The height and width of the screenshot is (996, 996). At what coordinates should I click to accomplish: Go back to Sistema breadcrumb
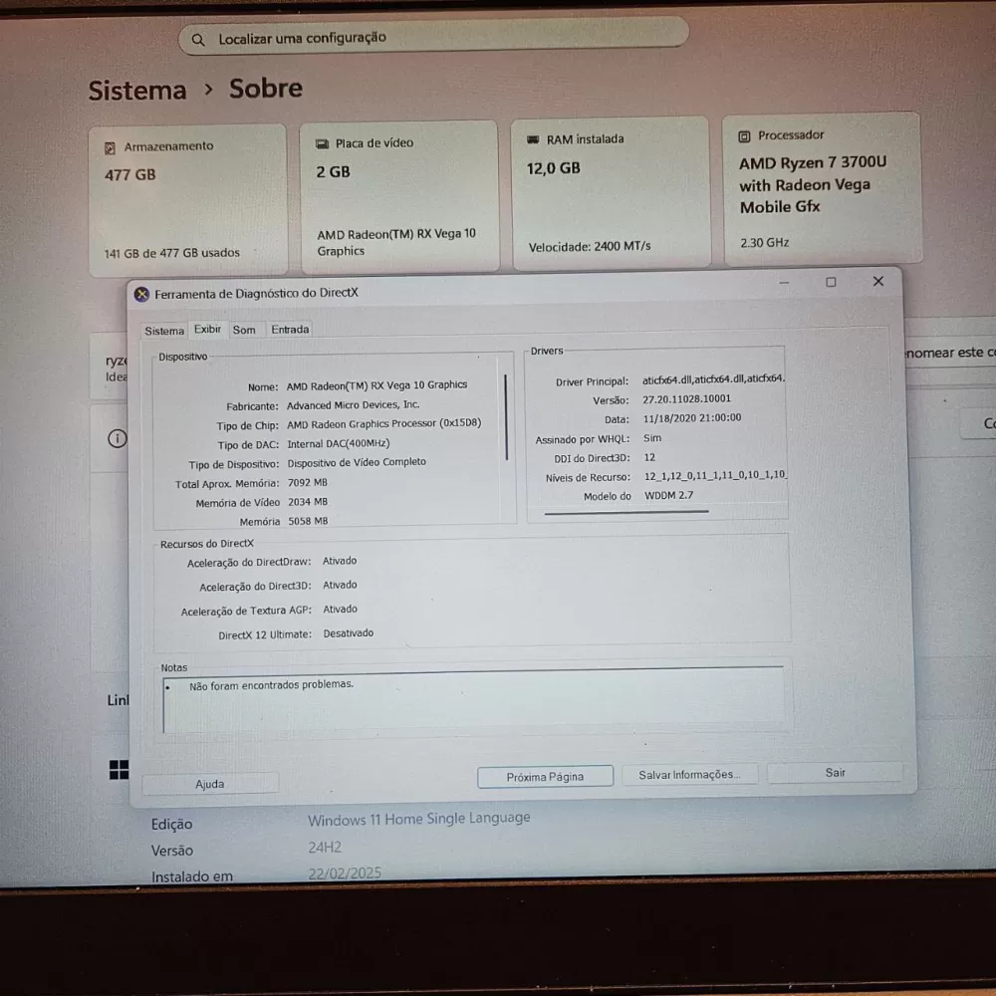pos(137,91)
